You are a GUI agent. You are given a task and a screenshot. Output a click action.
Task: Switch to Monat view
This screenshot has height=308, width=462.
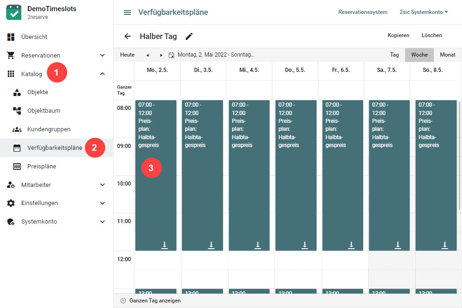(448, 55)
